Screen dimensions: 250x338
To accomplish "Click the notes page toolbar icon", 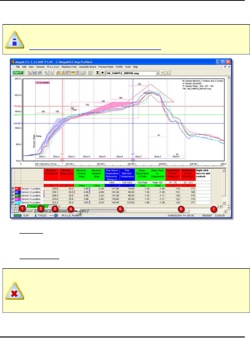I will [78, 73].
